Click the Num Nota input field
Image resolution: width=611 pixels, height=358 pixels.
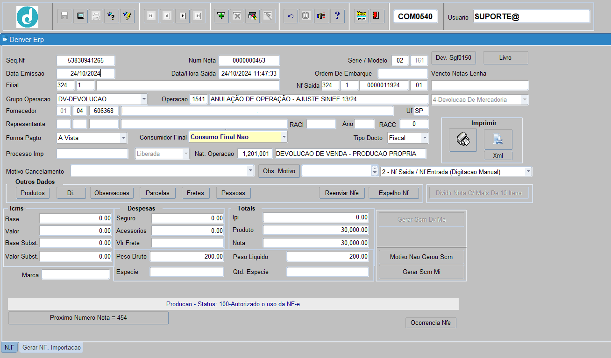249,60
